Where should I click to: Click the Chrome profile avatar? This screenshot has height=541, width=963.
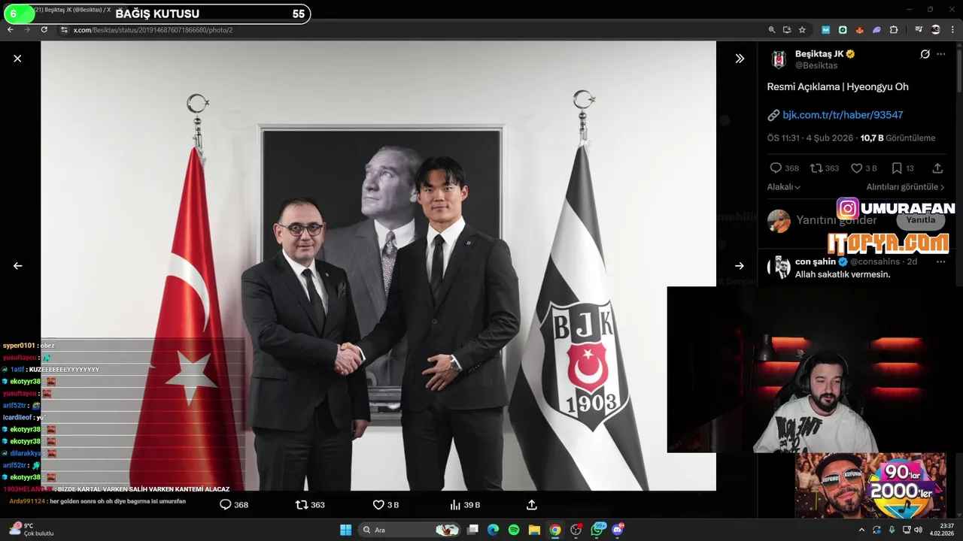[936, 30]
